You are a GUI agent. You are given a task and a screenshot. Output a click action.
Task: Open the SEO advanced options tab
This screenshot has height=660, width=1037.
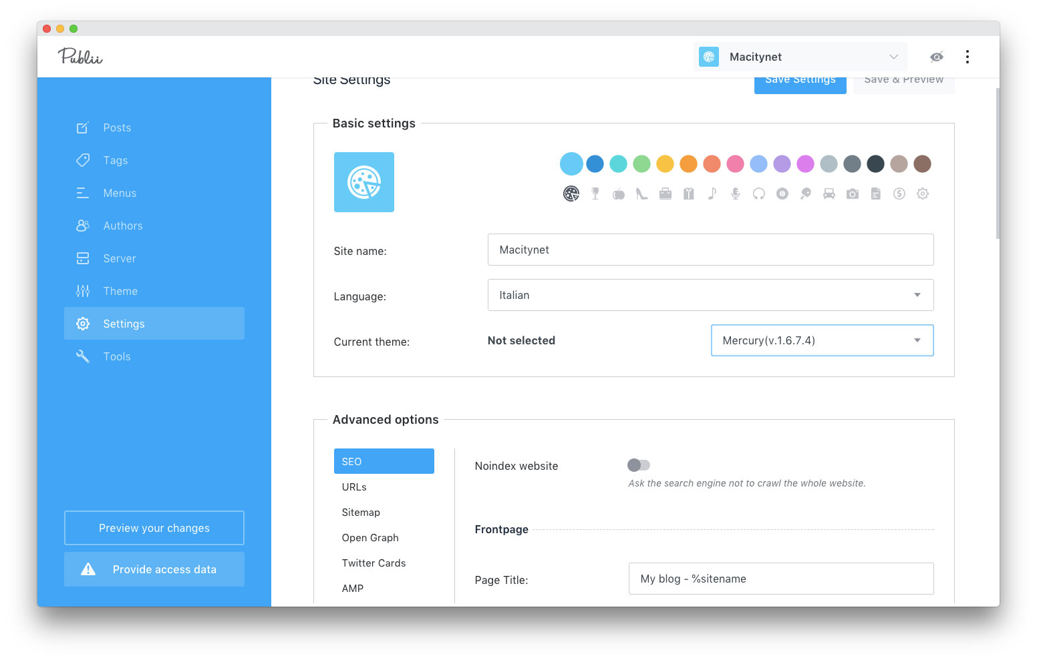click(384, 461)
